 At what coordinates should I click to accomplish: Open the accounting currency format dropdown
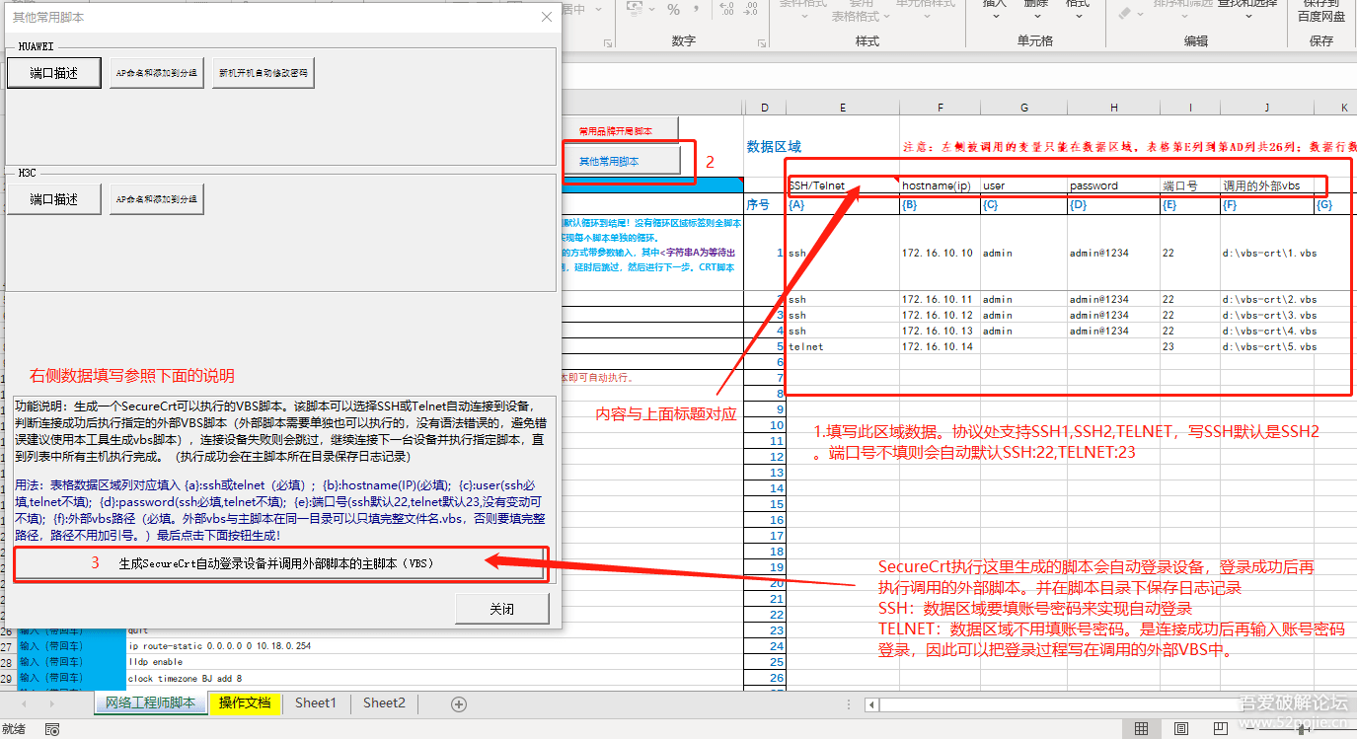[652, 10]
